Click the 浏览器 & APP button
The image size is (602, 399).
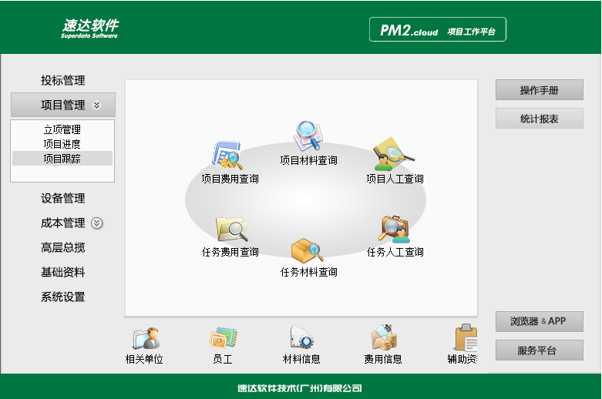540,321
